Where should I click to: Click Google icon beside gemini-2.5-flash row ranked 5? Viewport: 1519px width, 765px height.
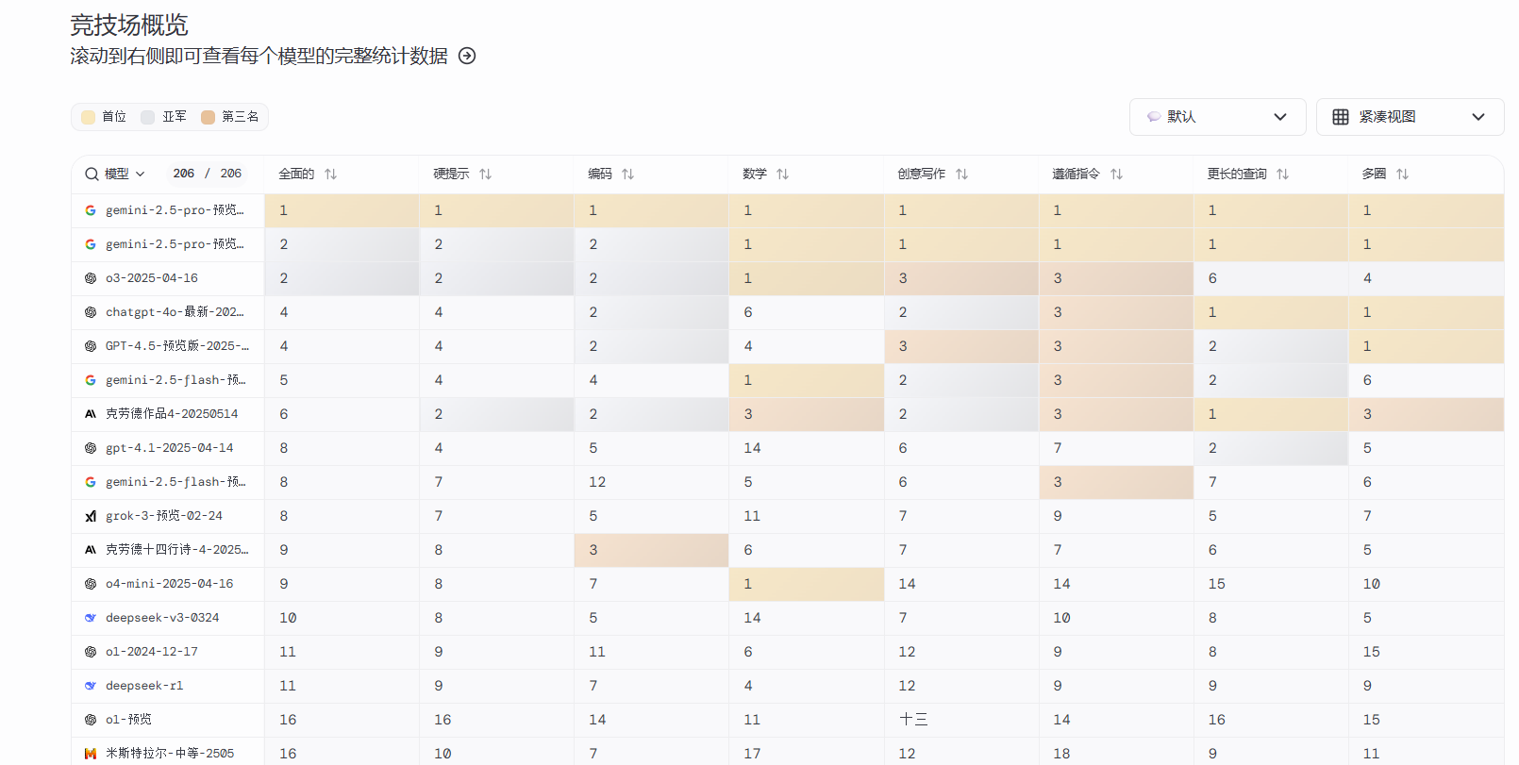coord(91,380)
